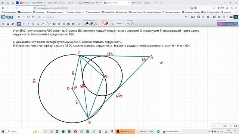Open the keyboard shortcuts icon
Viewport: 239px width, 134px height.
click(x=219, y=17)
